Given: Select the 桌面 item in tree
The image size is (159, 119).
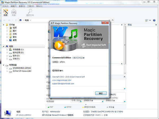Looking at the screenshot, I should point(15,40).
